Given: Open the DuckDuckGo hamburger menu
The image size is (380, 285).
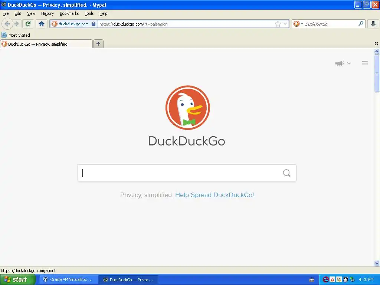Looking at the screenshot, I should [x=365, y=63].
